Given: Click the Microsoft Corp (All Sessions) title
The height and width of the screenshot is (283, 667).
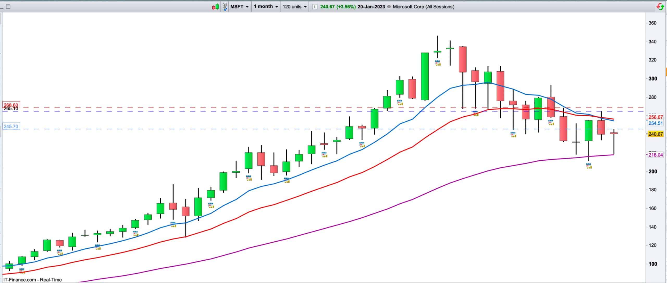Looking at the screenshot, I should point(423,7).
